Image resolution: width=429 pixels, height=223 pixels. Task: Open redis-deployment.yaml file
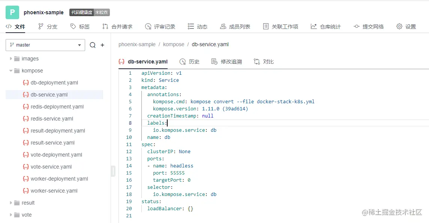[54, 107]
